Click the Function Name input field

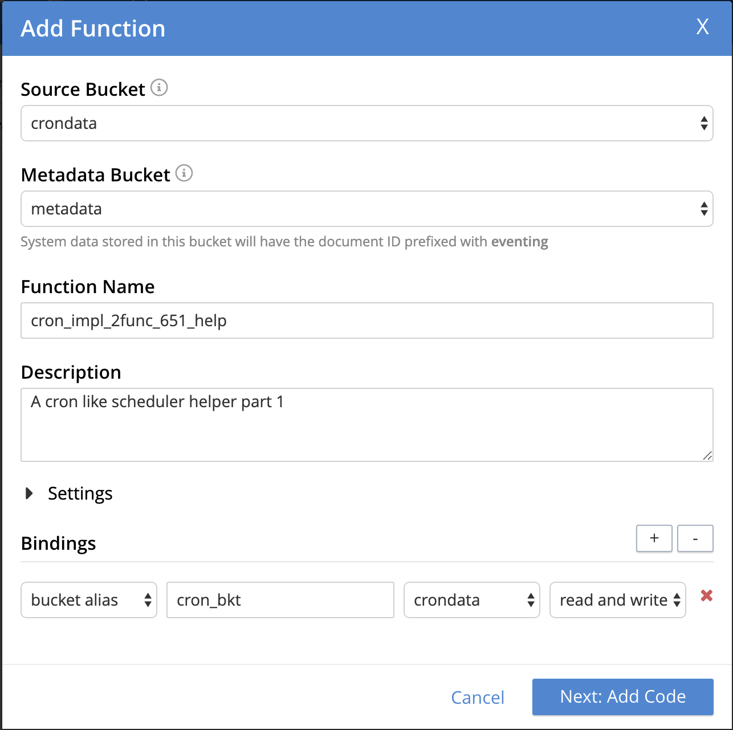pos(367,321)
